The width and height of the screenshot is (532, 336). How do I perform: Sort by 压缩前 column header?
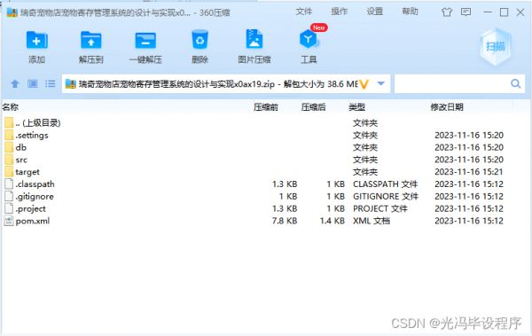[266, 107]
